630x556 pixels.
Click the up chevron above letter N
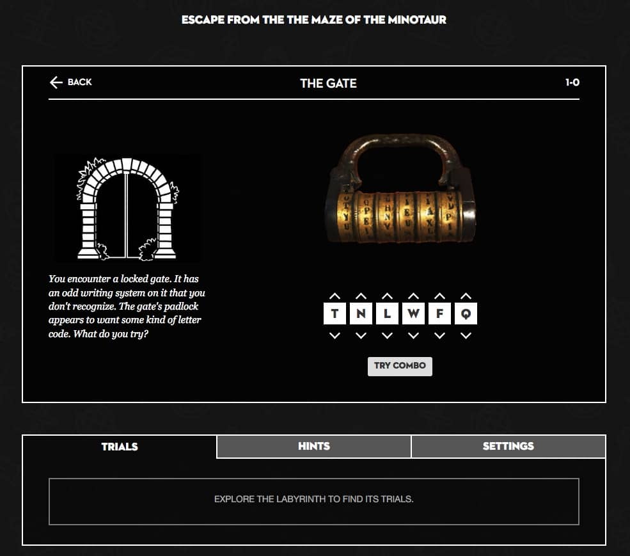pos(361,296)
